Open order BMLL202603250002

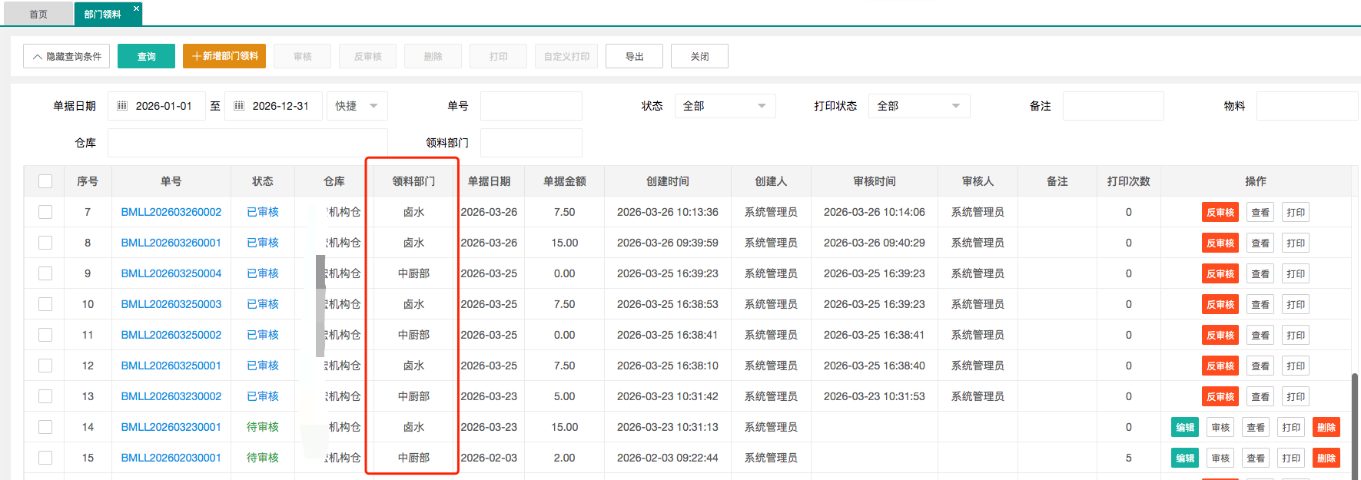coord(171,335)
